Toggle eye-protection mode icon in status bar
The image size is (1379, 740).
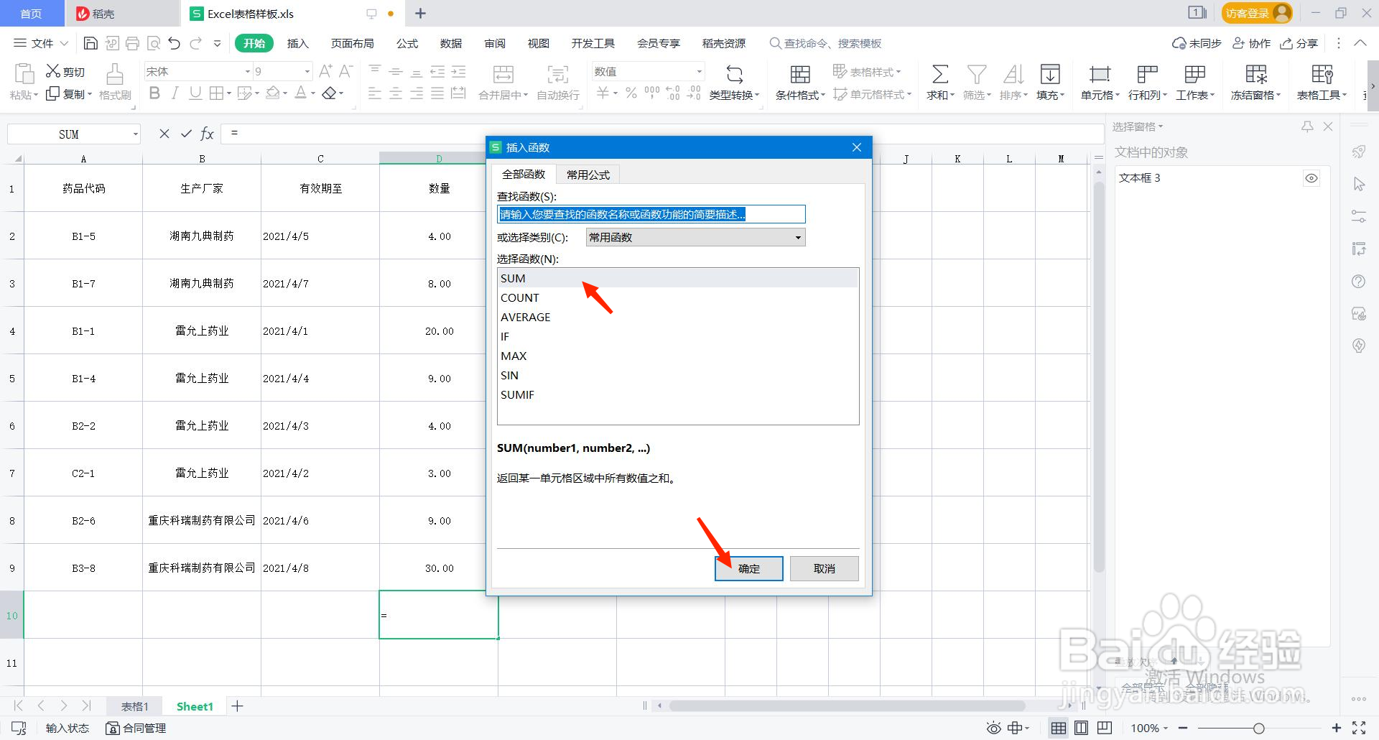[x=993, y=728]
